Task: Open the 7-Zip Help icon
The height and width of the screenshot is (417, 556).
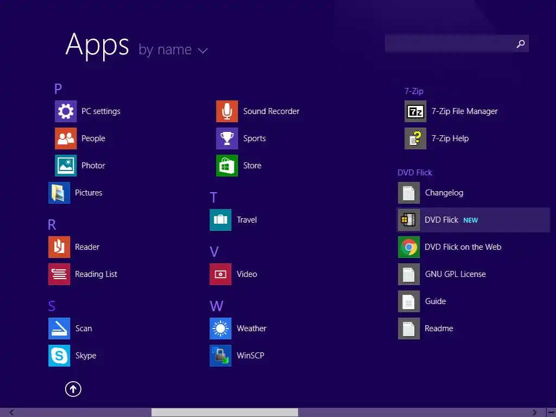Action: 415,138
